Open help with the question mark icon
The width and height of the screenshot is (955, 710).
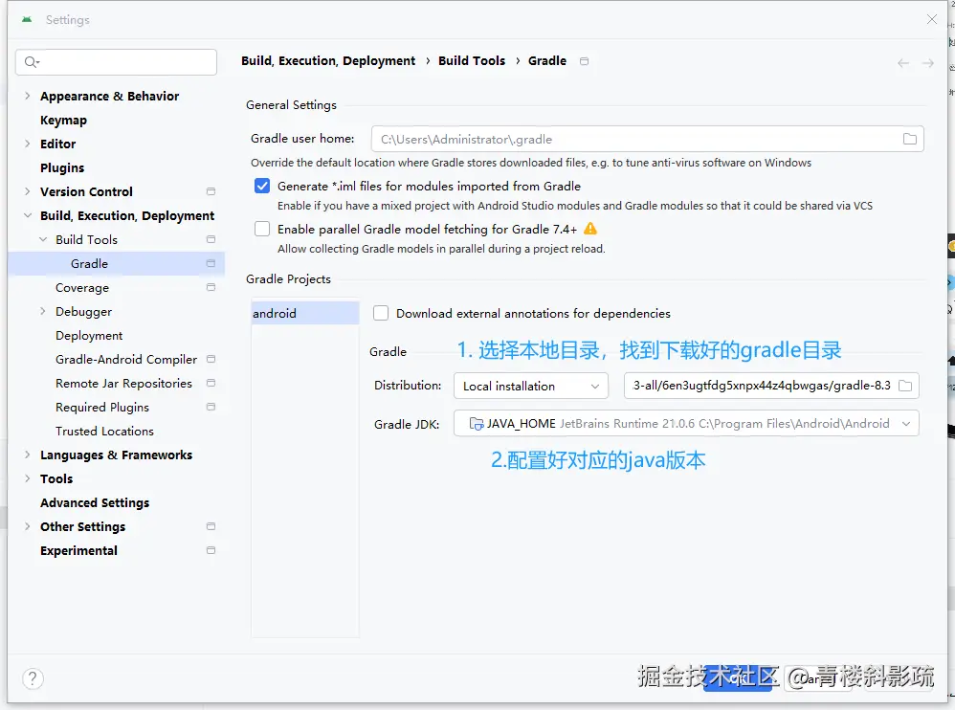click(x=33, y=678)
